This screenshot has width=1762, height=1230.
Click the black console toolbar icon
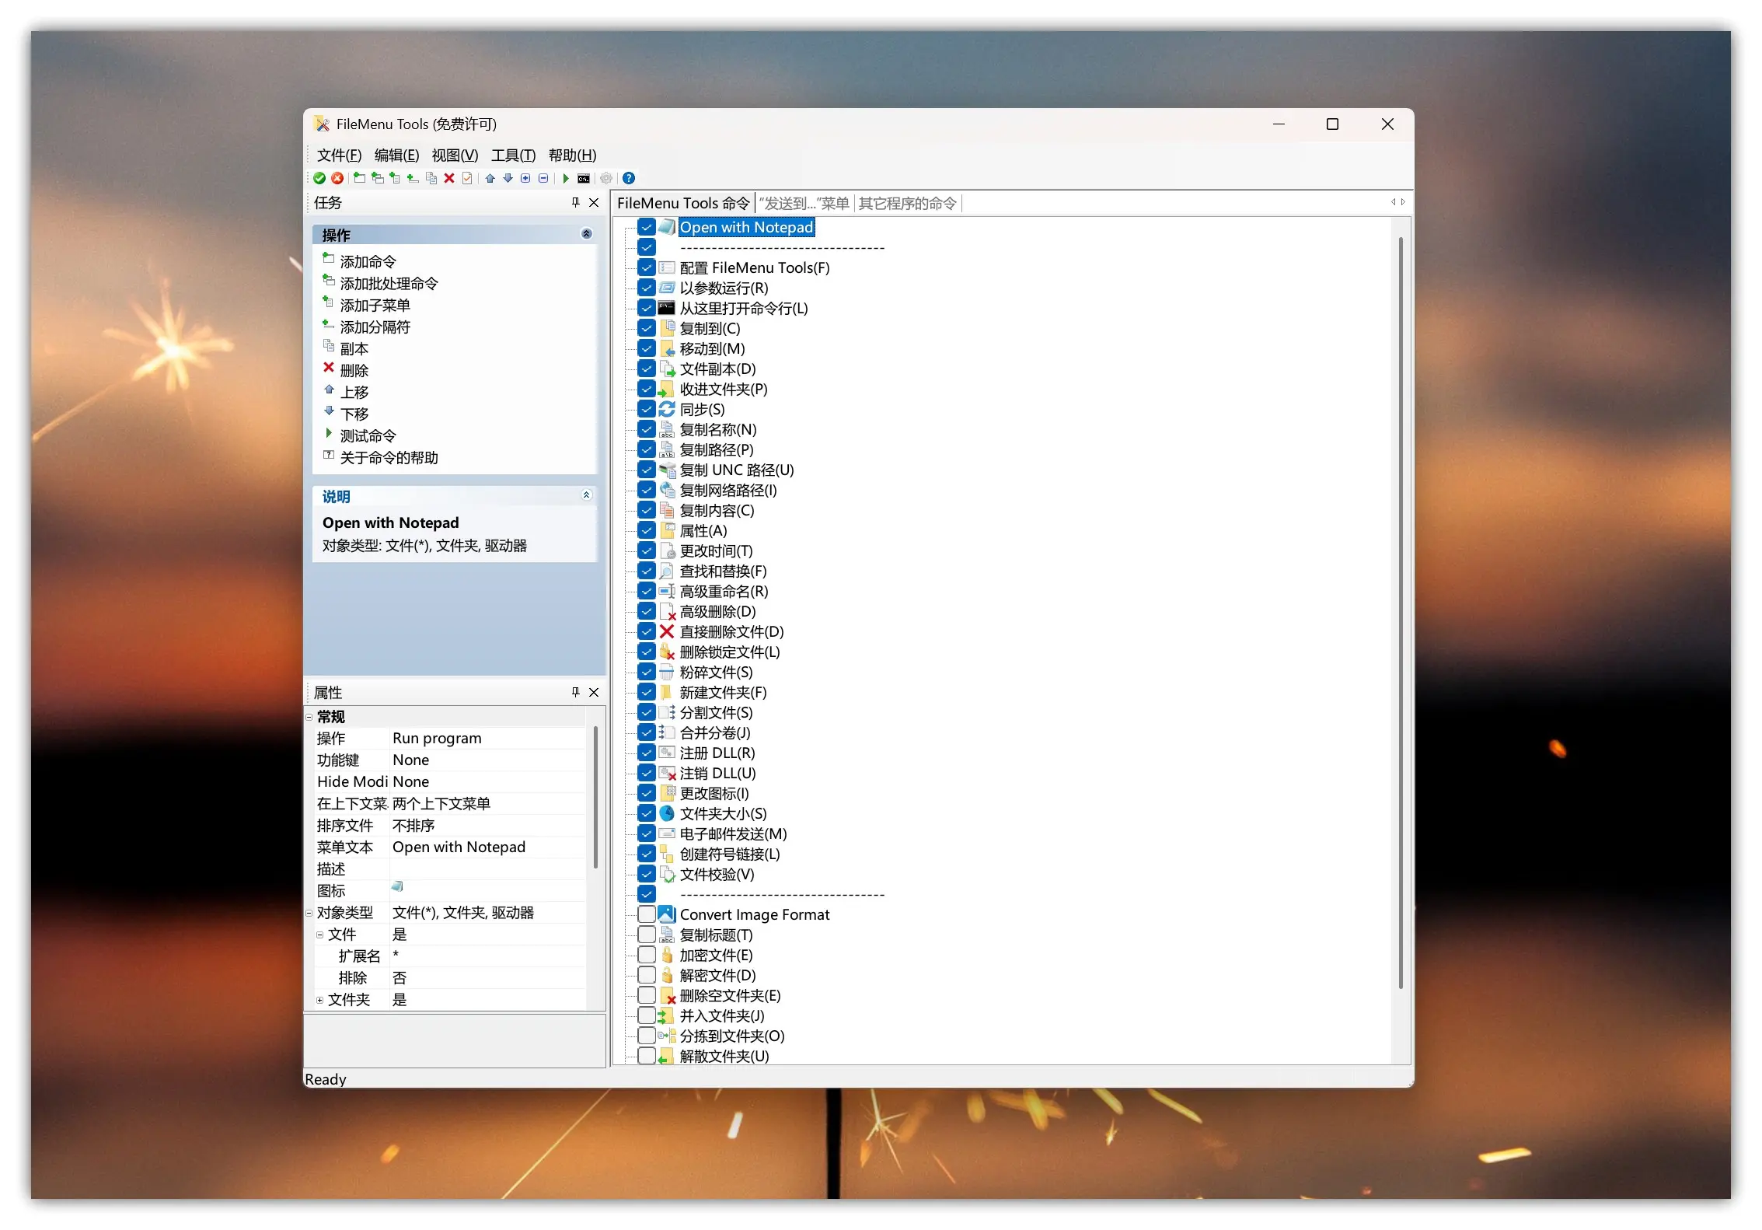pos(584,178)
